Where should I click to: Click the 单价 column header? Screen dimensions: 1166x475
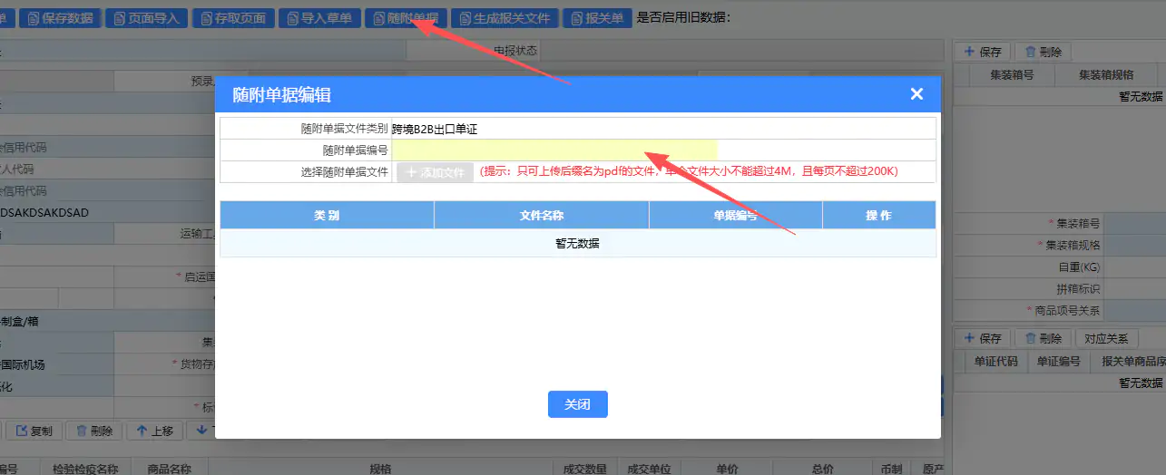pyautogui.click(x=728, y=469)
